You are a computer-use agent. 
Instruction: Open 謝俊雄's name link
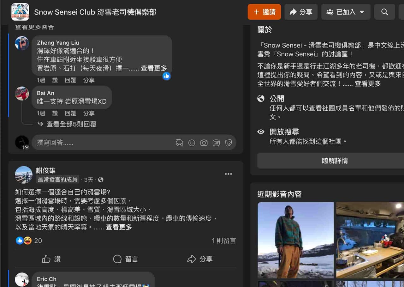pos(46,171)
